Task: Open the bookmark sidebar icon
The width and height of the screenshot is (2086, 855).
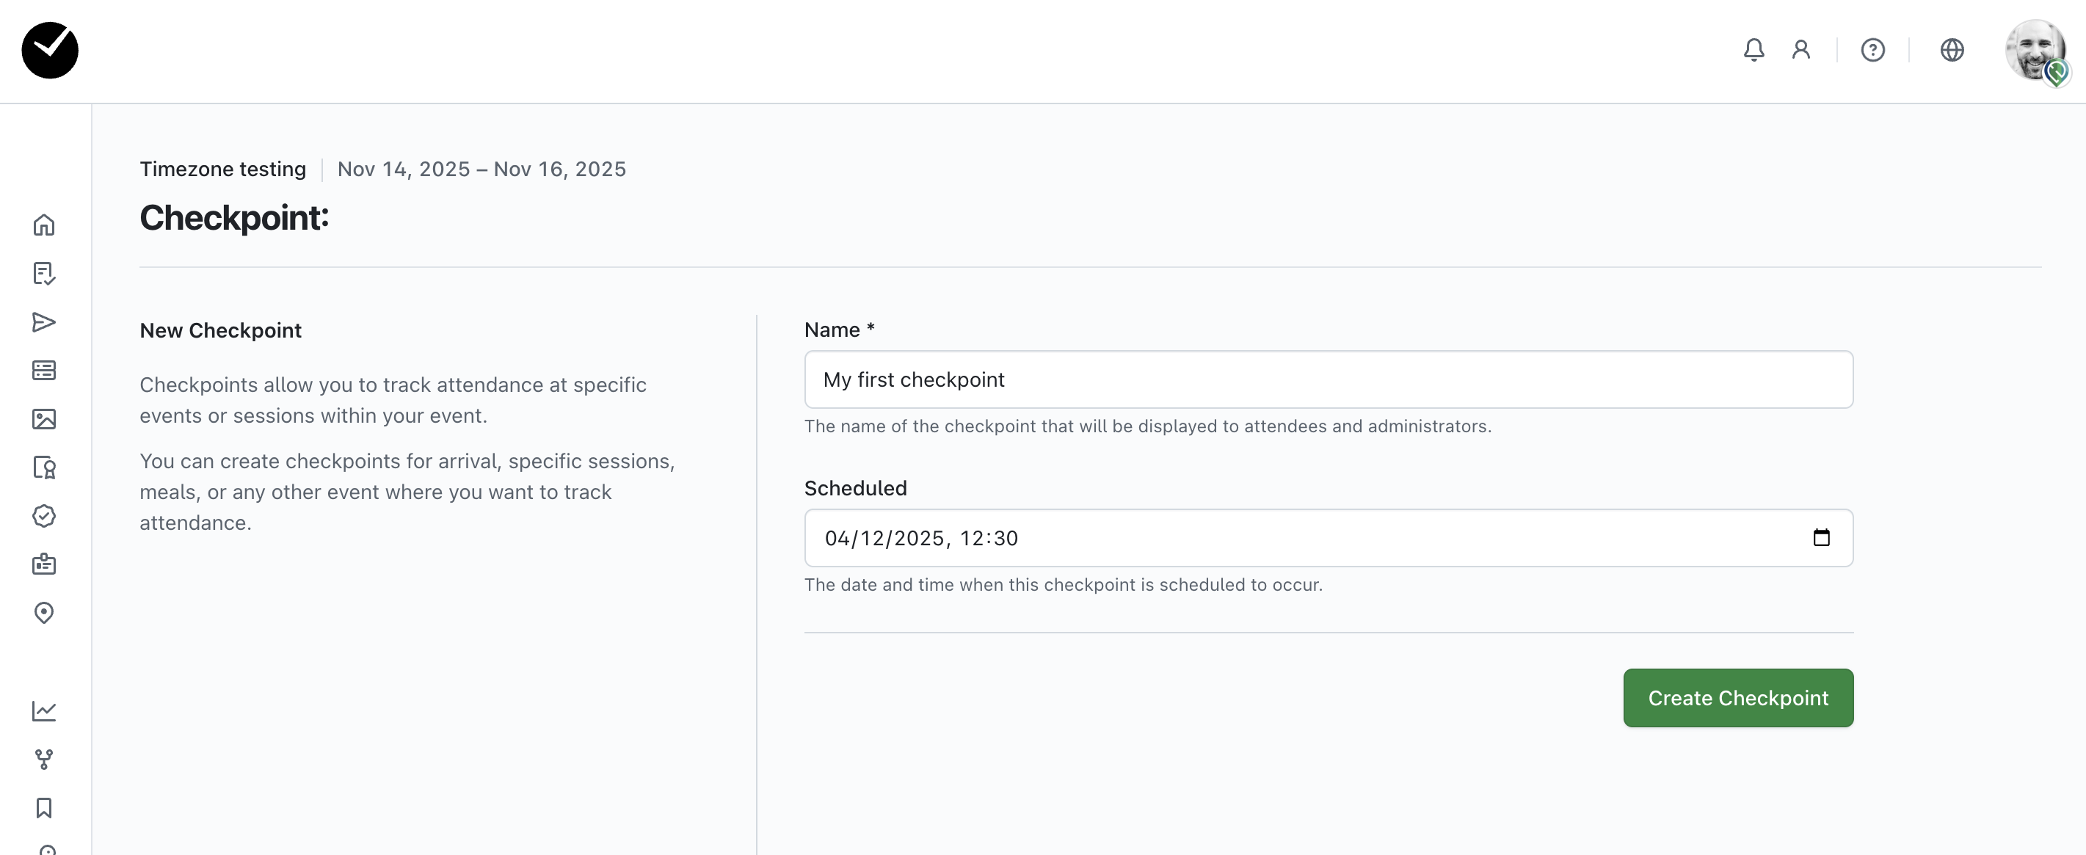Action: click(44, 808)
